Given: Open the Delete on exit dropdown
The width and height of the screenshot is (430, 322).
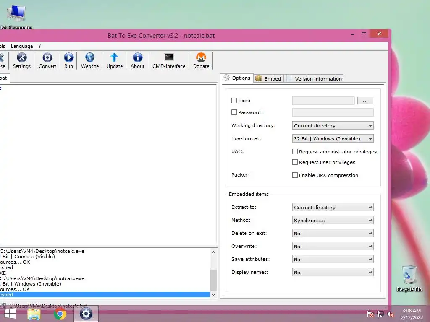Looking at the screenshot, I should [333, 233].
